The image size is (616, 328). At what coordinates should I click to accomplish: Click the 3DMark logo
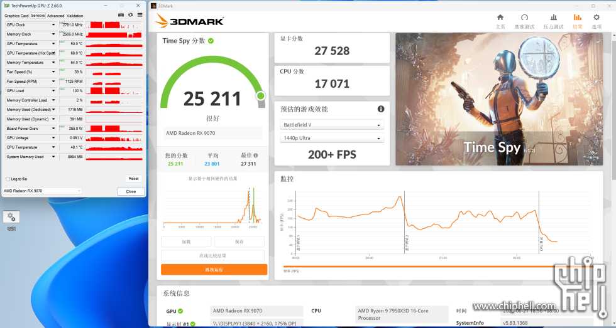click(189, 21)
